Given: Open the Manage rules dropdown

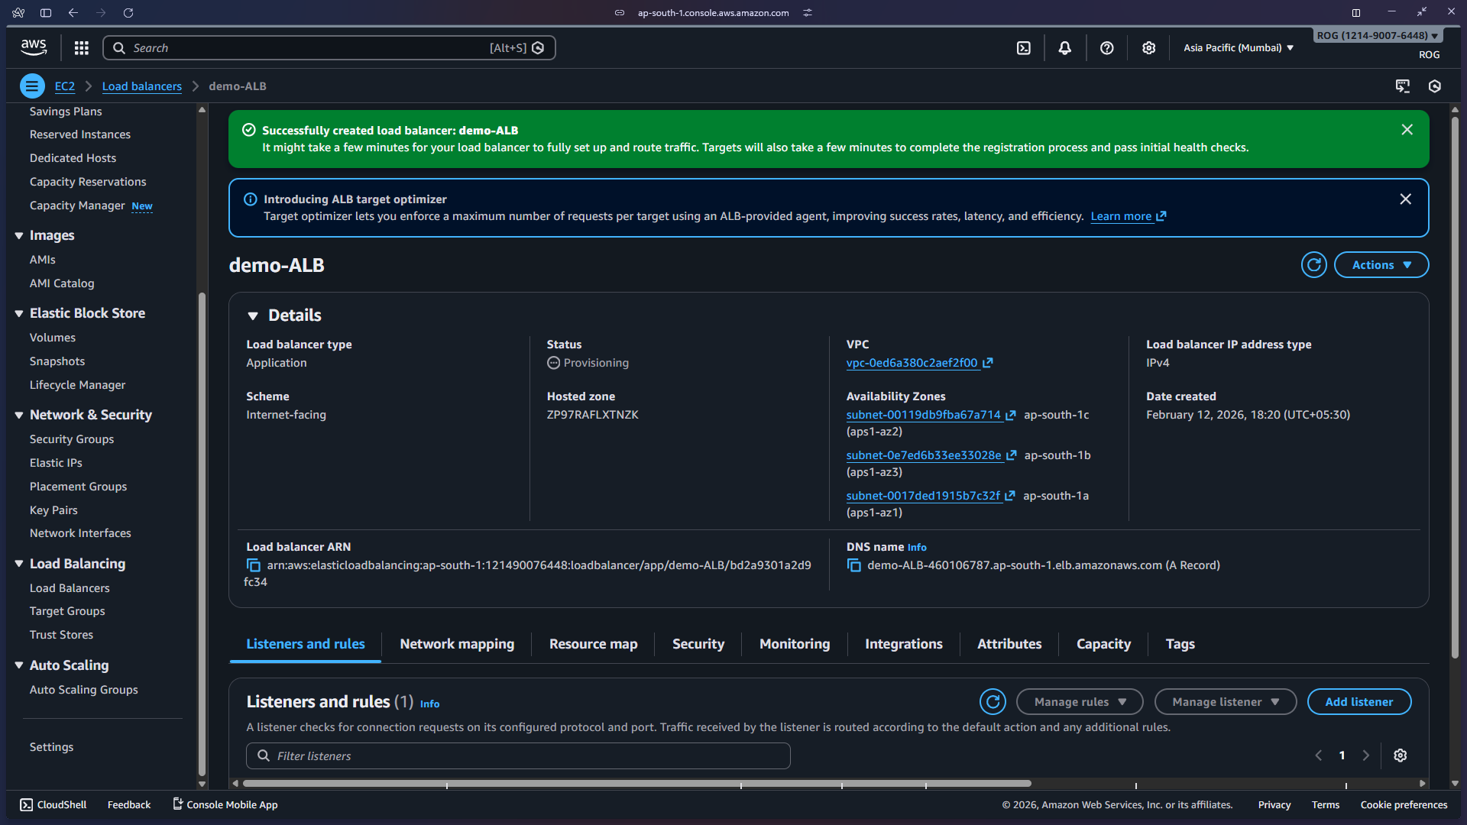Looking at the screenshot, I should 1079,702.
